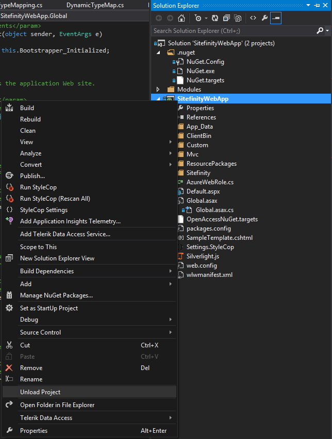Open Convert submenu
Viewport: 332px width, 439px height.
coord(89,165)
